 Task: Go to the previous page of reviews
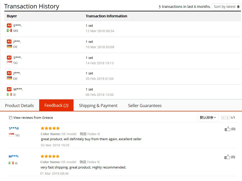point(223,118)
